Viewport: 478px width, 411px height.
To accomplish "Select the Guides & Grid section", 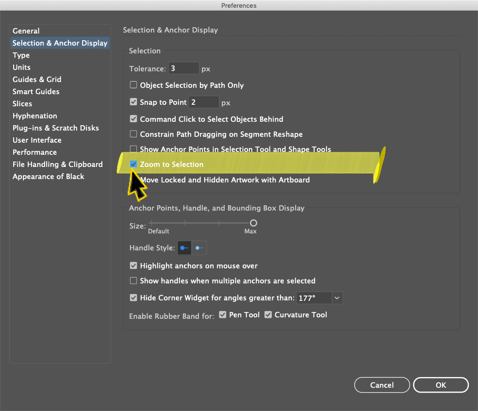I will coord(37,79).
